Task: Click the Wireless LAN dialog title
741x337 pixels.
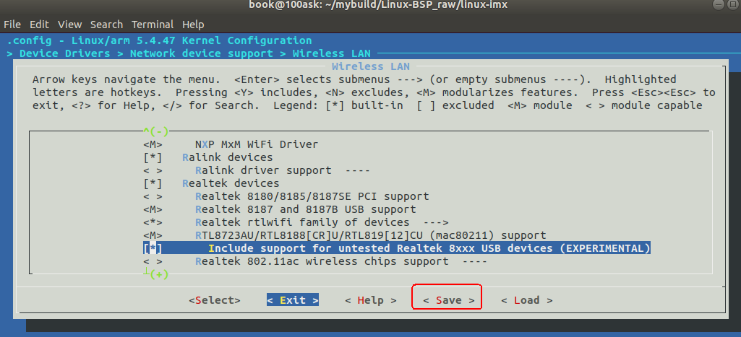Action: (x=370, y=66)
